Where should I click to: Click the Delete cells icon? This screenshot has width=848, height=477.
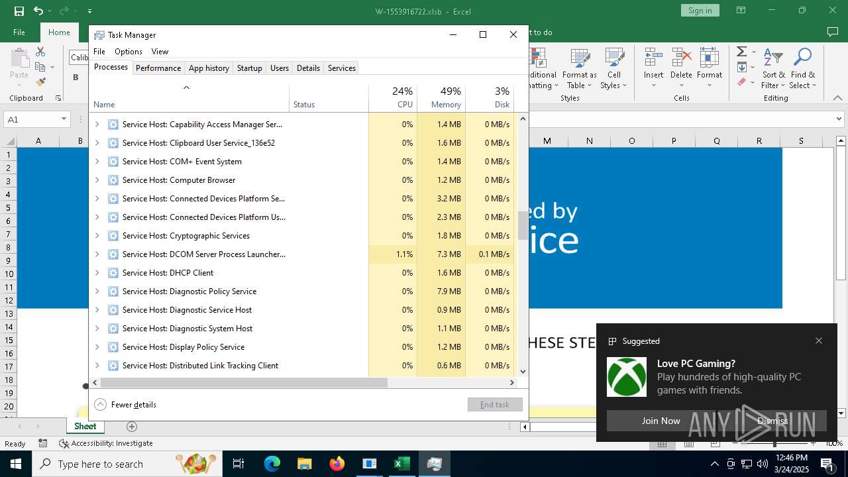pos(681,58)
